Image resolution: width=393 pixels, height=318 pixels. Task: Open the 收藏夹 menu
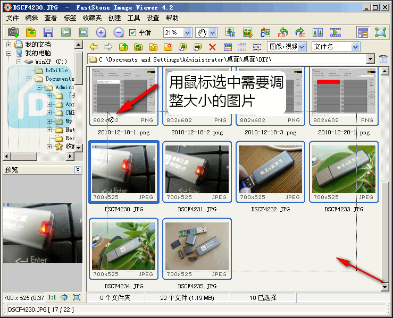click(92, 18)
